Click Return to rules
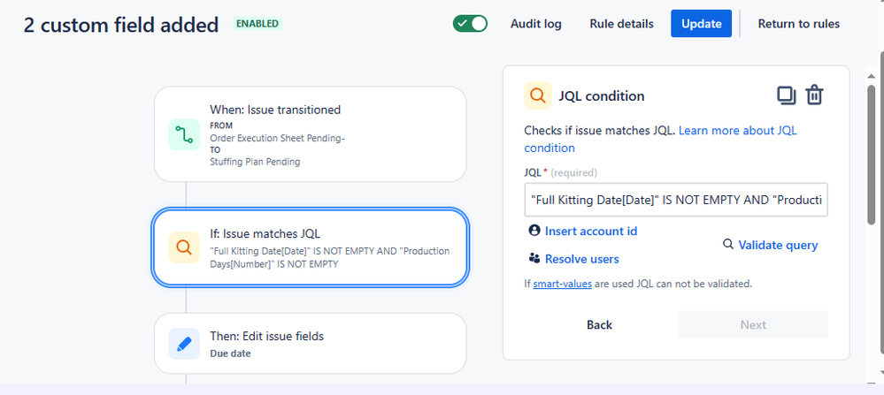This screenshot has width=884, height=395. [x=798, y=24]
